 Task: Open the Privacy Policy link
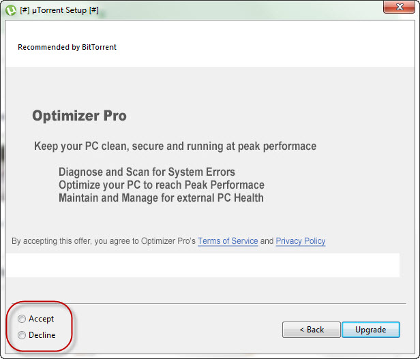click(x=301, y=241)
